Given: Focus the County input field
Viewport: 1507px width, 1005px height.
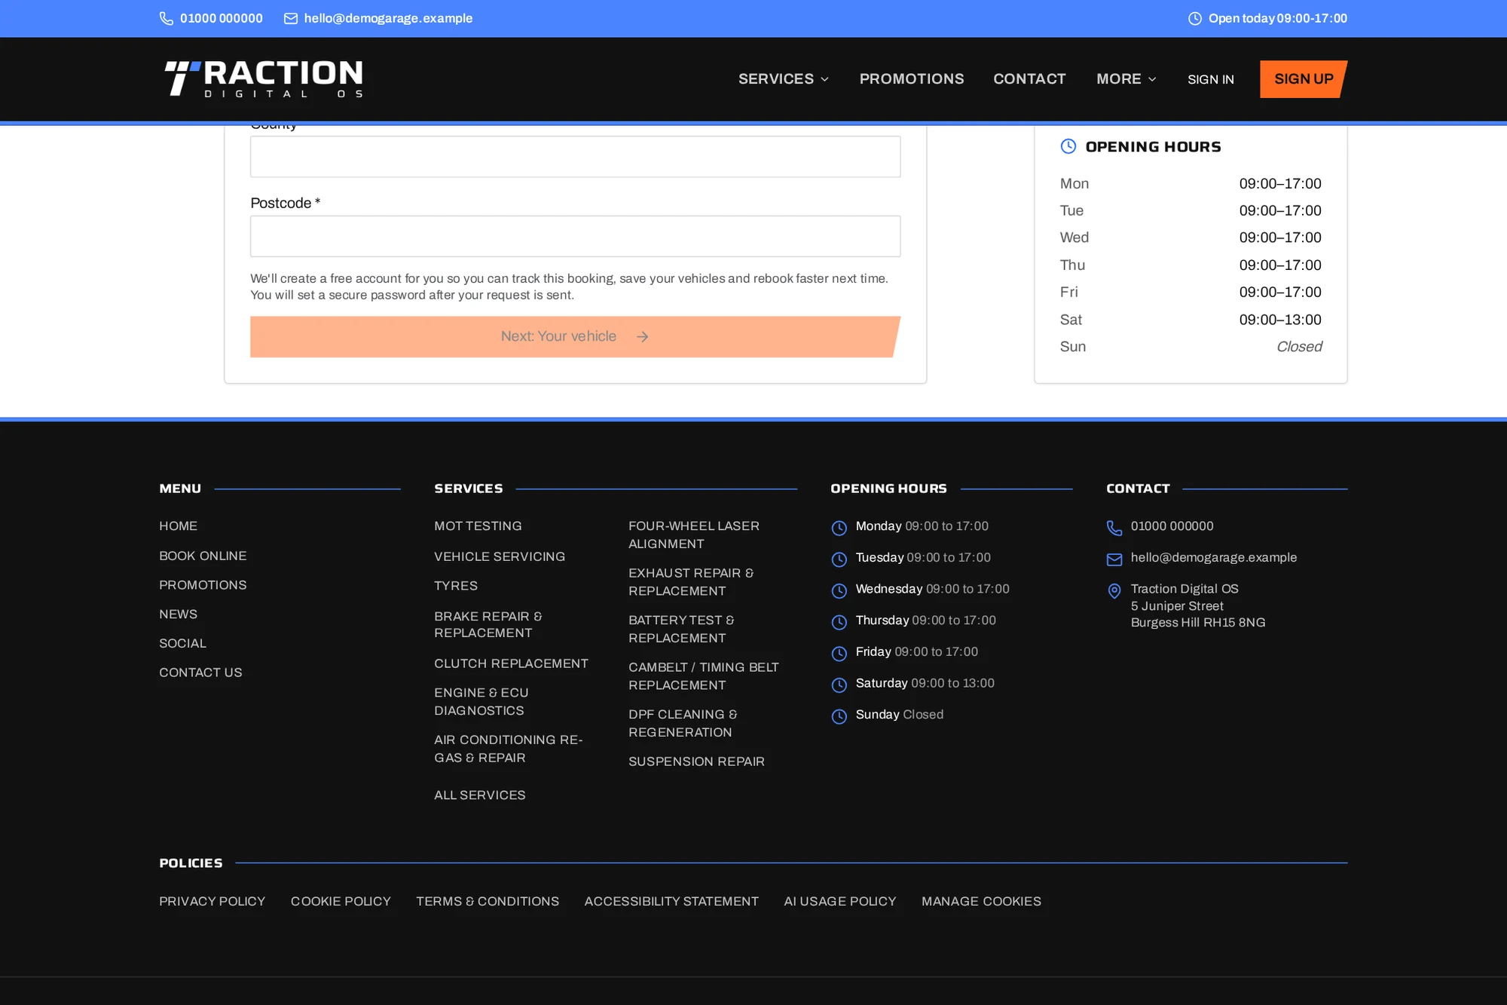Looking at the screenshot, I should pyautogui.click(x=575, y=157).
